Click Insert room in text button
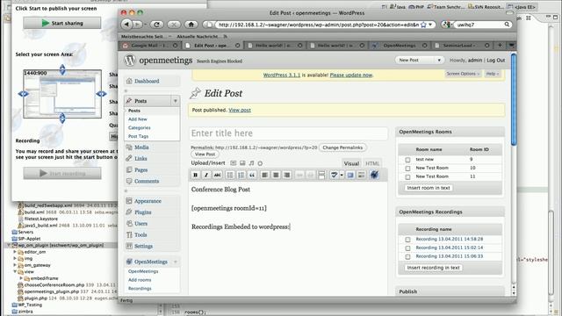 click(x=429, y=188)
